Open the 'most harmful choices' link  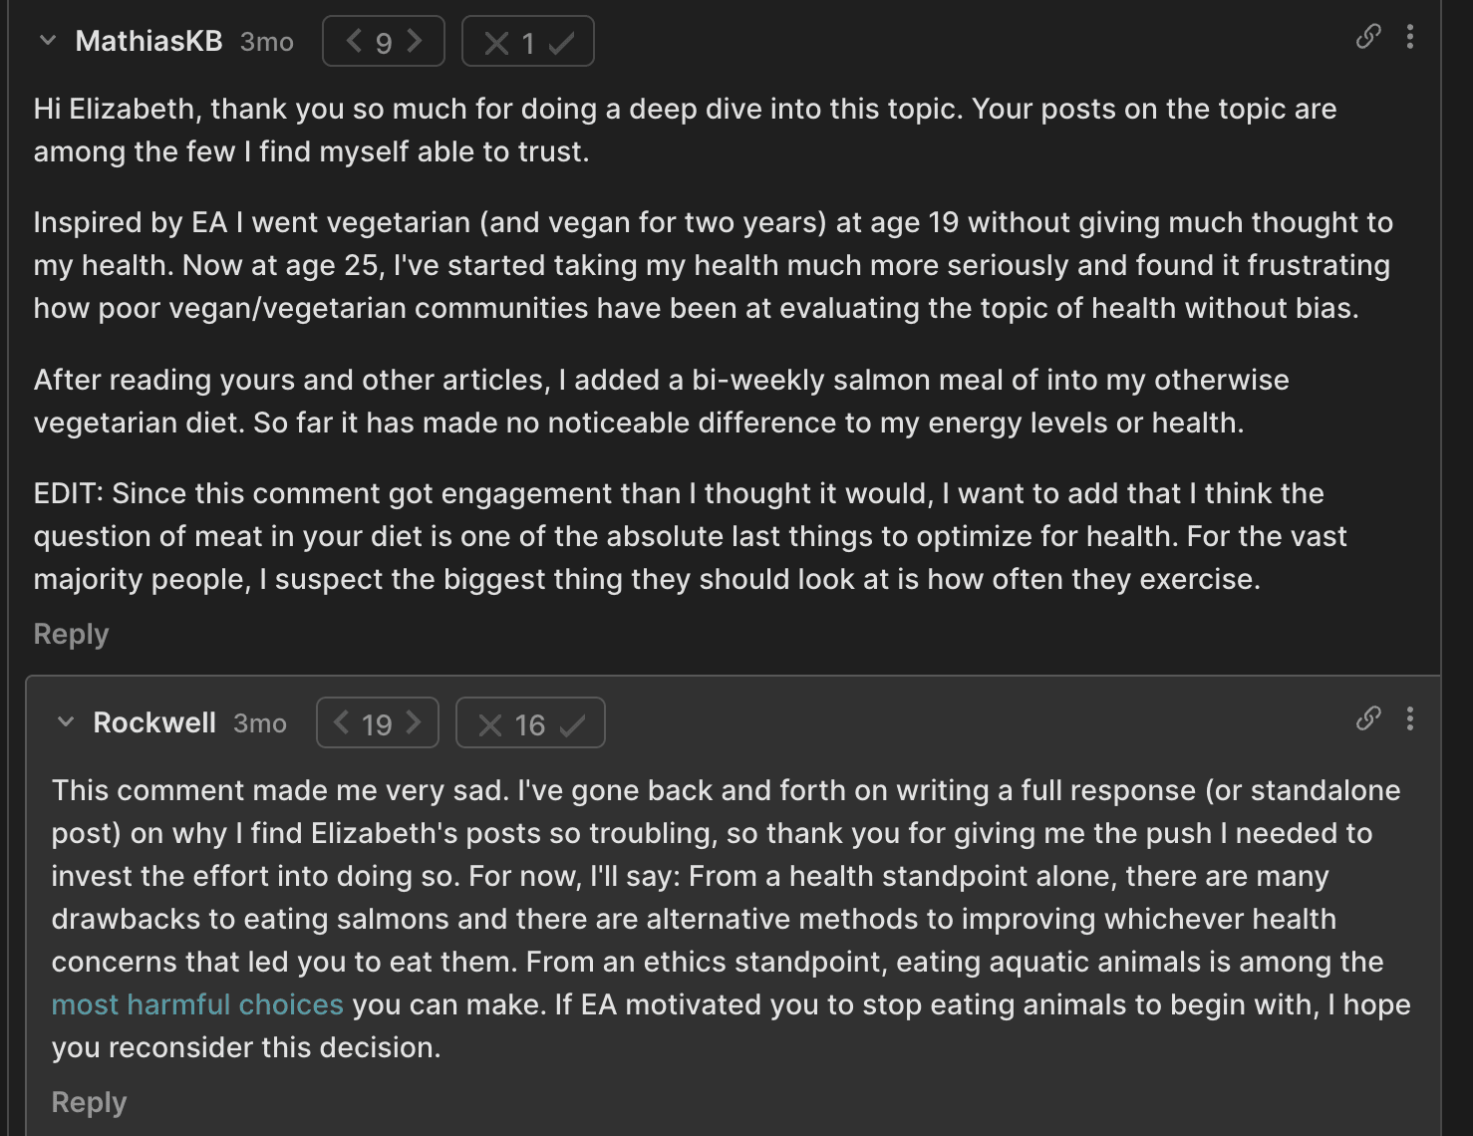pyautogui.click(x=197, y=1004)
